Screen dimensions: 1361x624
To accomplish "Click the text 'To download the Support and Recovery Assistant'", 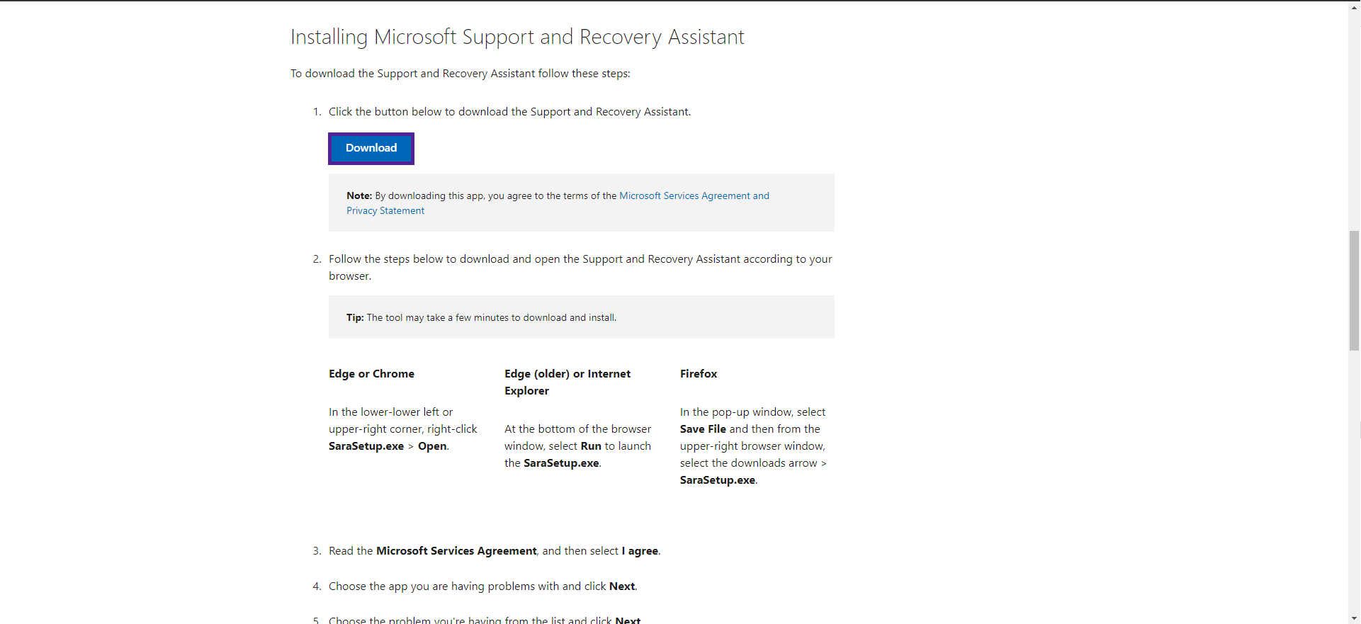I will tap(460, 74).
